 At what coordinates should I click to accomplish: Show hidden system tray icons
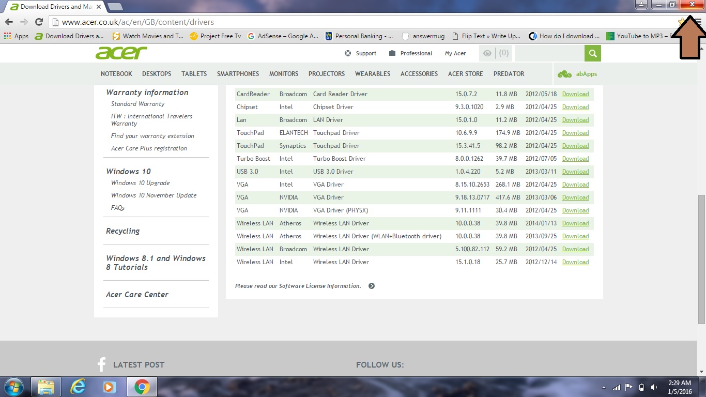click(604, 387)
